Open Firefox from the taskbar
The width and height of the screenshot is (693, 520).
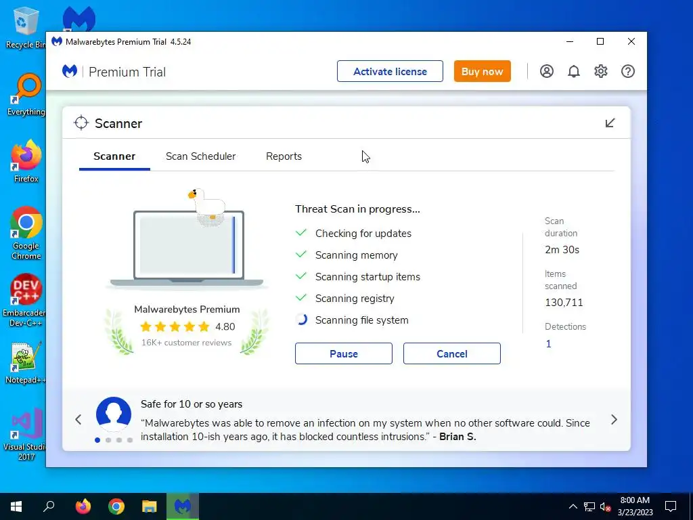tap(83, 506)
